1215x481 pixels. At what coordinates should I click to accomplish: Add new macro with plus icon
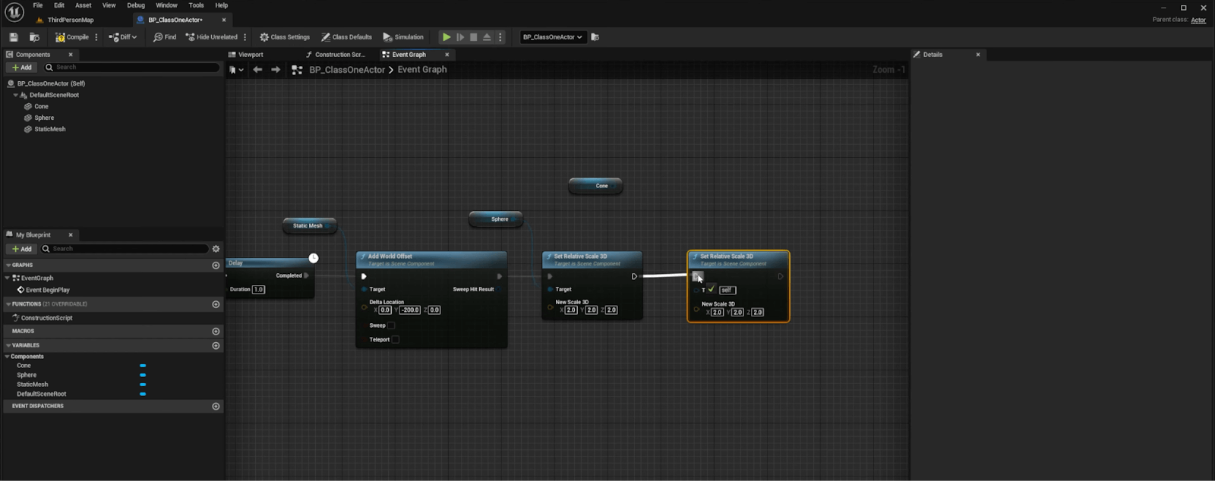216,332
